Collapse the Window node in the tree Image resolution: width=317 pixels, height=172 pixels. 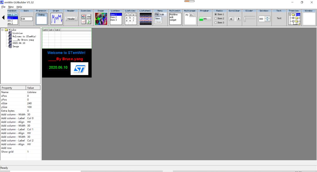point(2,30)
